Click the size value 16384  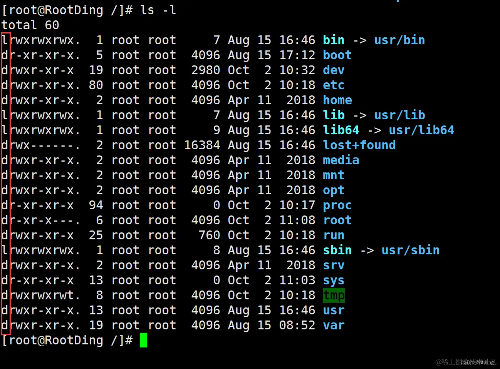click(202, 145)
